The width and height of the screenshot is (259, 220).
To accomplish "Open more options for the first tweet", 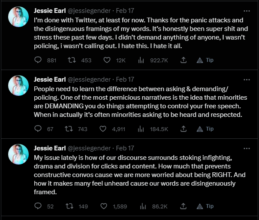I will [x=247, y=11].
